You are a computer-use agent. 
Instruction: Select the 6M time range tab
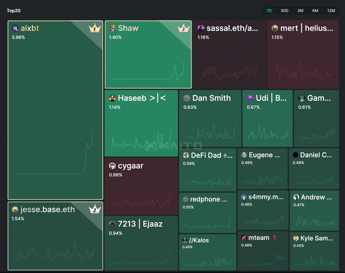(x=315, y=11)
